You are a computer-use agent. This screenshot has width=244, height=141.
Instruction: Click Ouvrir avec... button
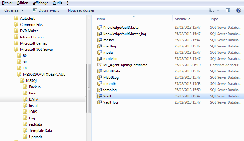[46, 10]
